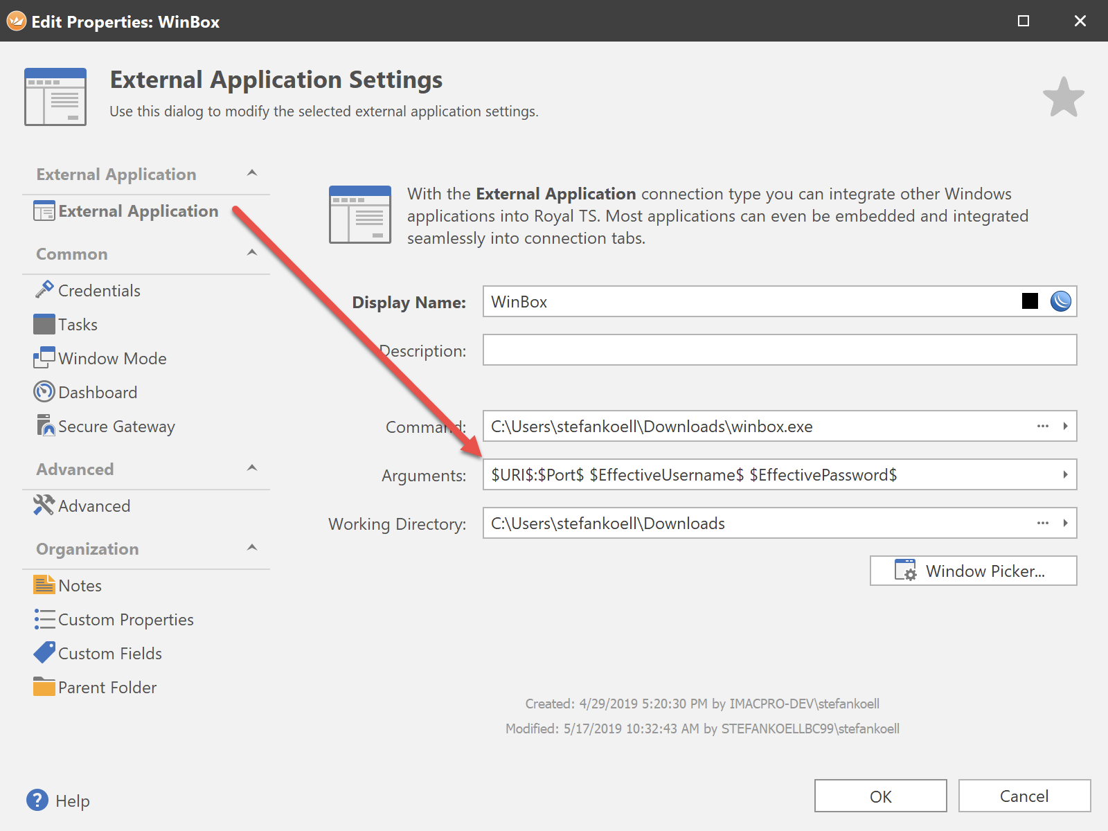The image size is (1108, 831).
Task: Pick the black display name color swatch
Action: [x=1030, y=301]
